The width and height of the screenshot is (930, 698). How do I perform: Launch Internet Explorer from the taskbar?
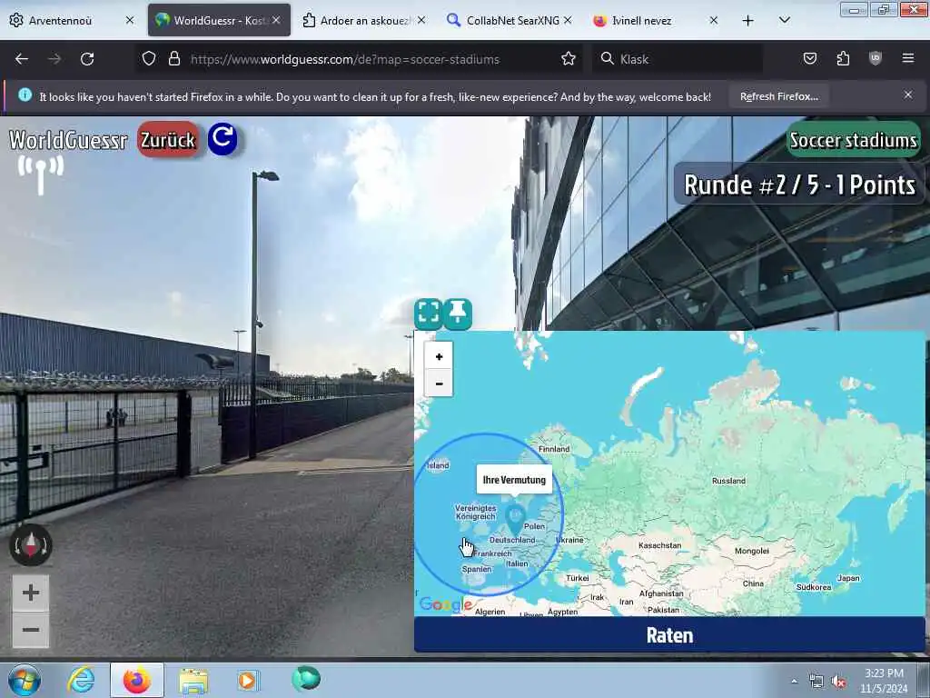click(x=81, y=680)
